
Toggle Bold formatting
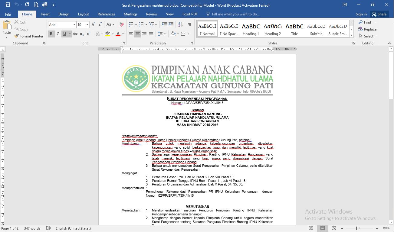51,34
